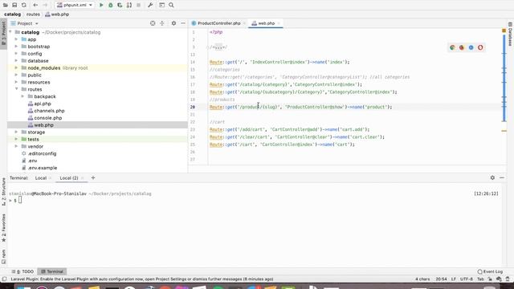Navigate forward with the right arrow
Screen dimensions: 514x289
45,5
